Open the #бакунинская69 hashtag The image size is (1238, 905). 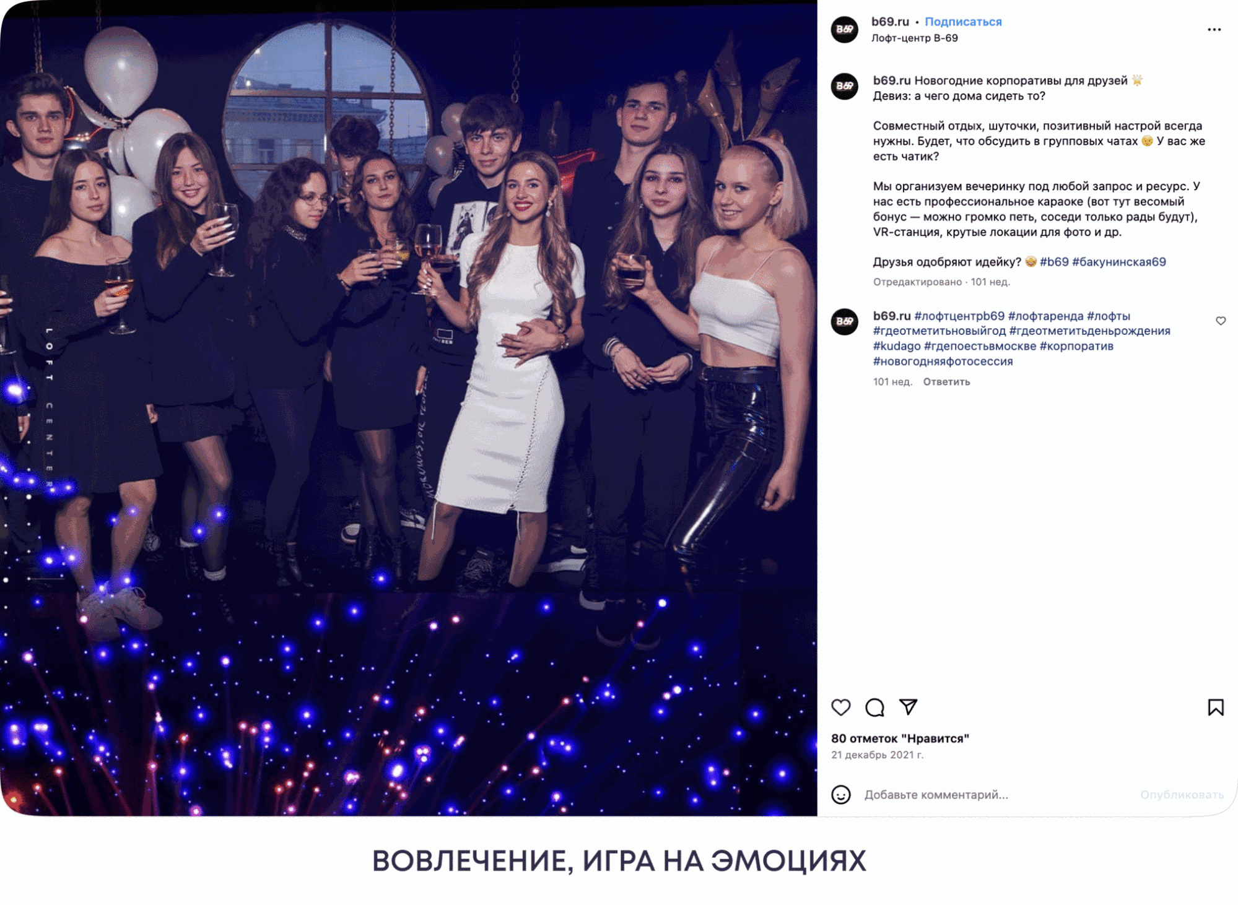point(1118,262)
